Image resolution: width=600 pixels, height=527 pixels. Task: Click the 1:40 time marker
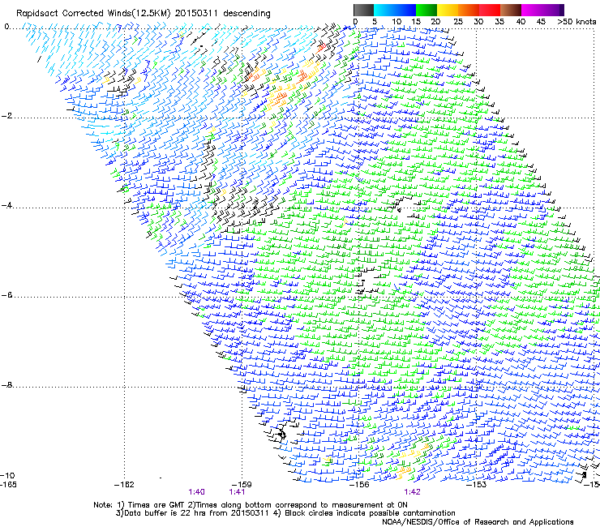coord(196,492)
